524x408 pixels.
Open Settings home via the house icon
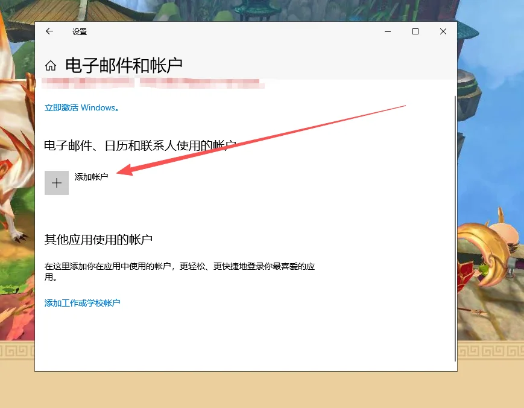point(51,66)
